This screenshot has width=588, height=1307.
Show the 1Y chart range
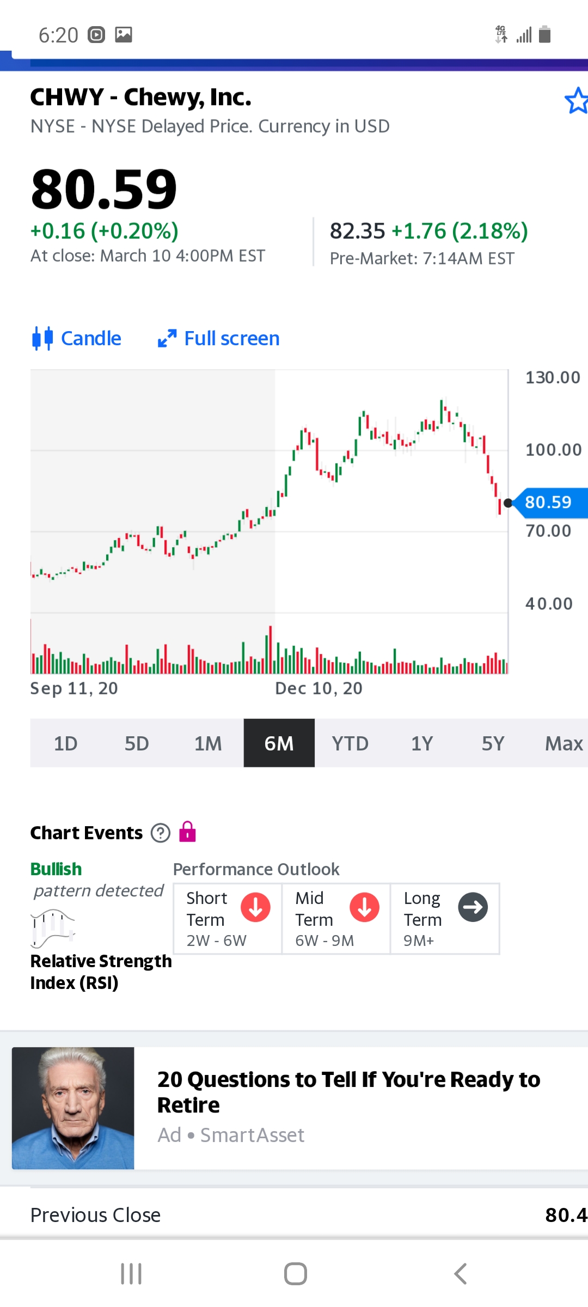(x=422, y=743)
